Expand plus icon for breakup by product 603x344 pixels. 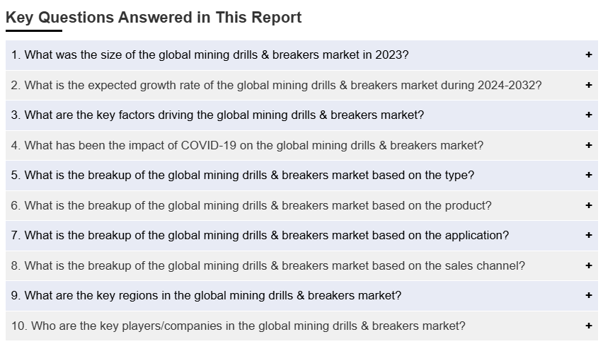click(x=588, y=205)
